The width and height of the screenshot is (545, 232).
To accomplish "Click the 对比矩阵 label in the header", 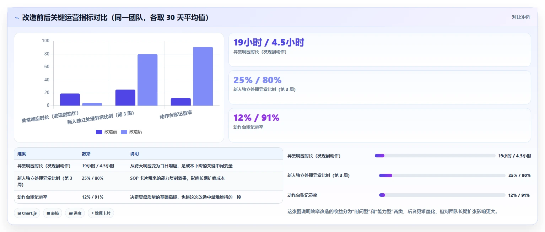I will [521, 17].
